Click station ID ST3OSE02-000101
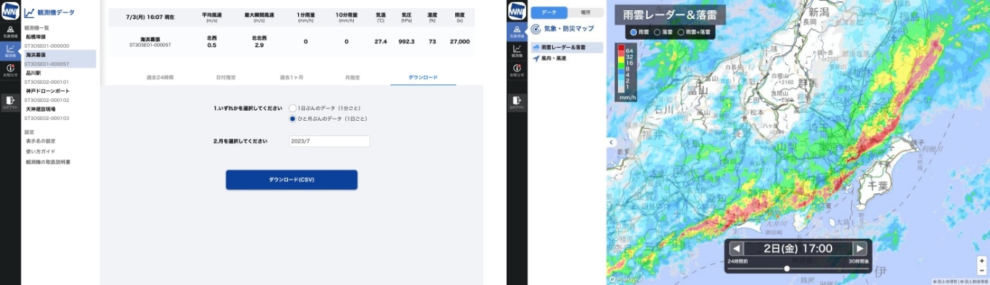 tap(47, 82)
